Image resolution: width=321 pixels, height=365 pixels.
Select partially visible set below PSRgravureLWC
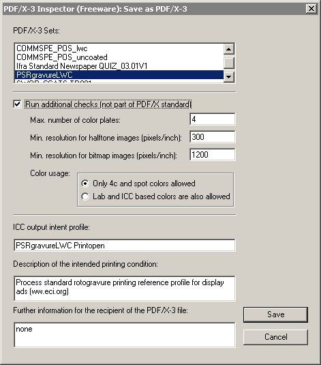click(119, 81)
